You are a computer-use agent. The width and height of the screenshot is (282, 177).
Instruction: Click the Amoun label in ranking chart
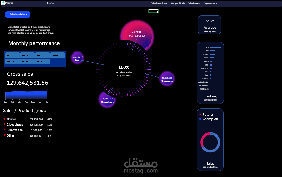(x=206, y=72)
